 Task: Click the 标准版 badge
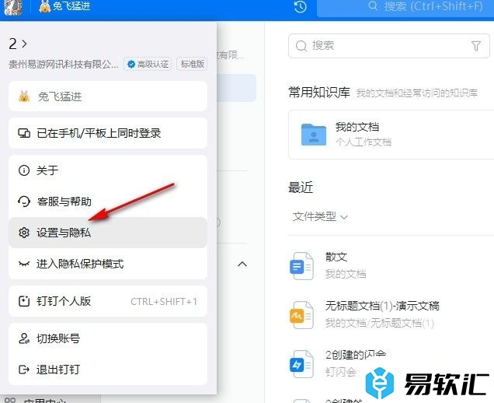pos(192,64)
